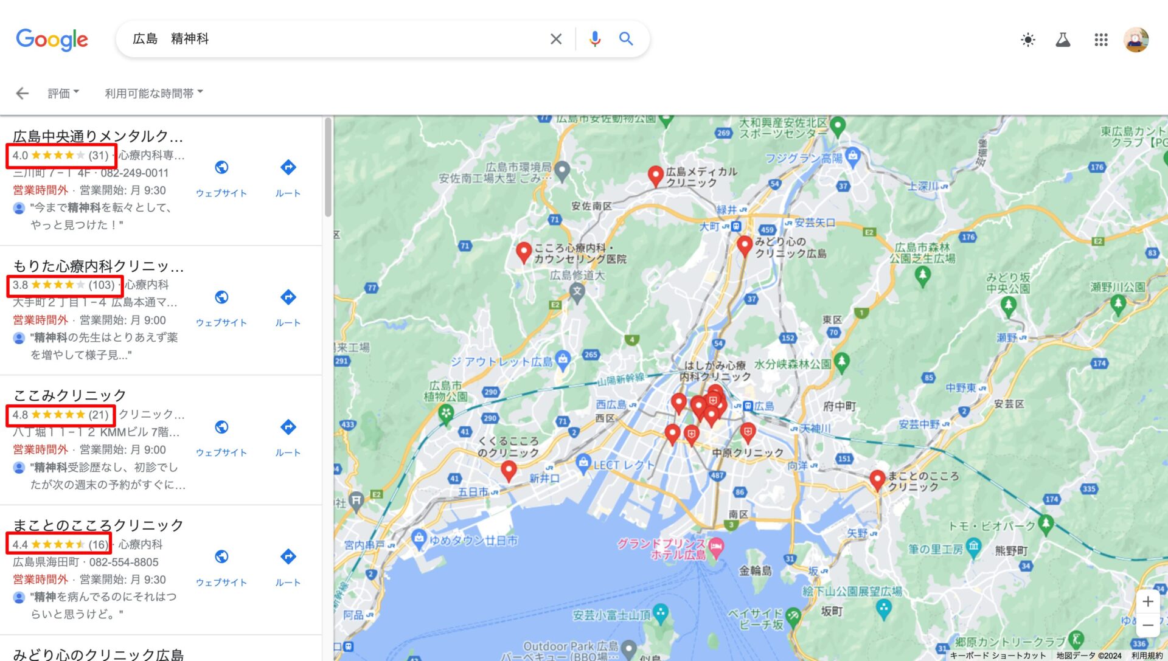Open キーボード ショートカット link on map
This screenshot has height=661, width=1168.
click(998, 656)
